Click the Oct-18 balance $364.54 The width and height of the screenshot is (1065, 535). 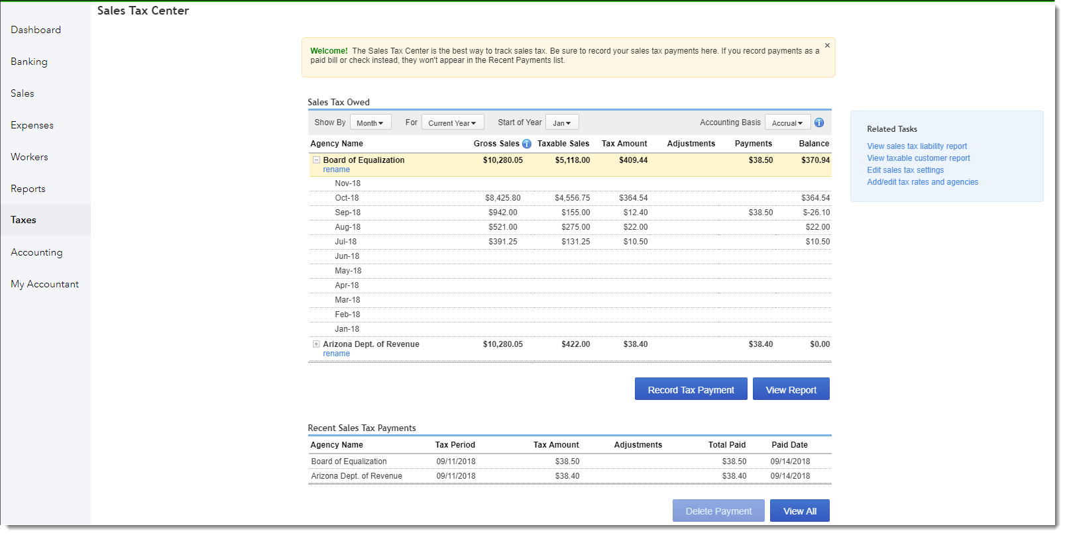coord(815,198)
